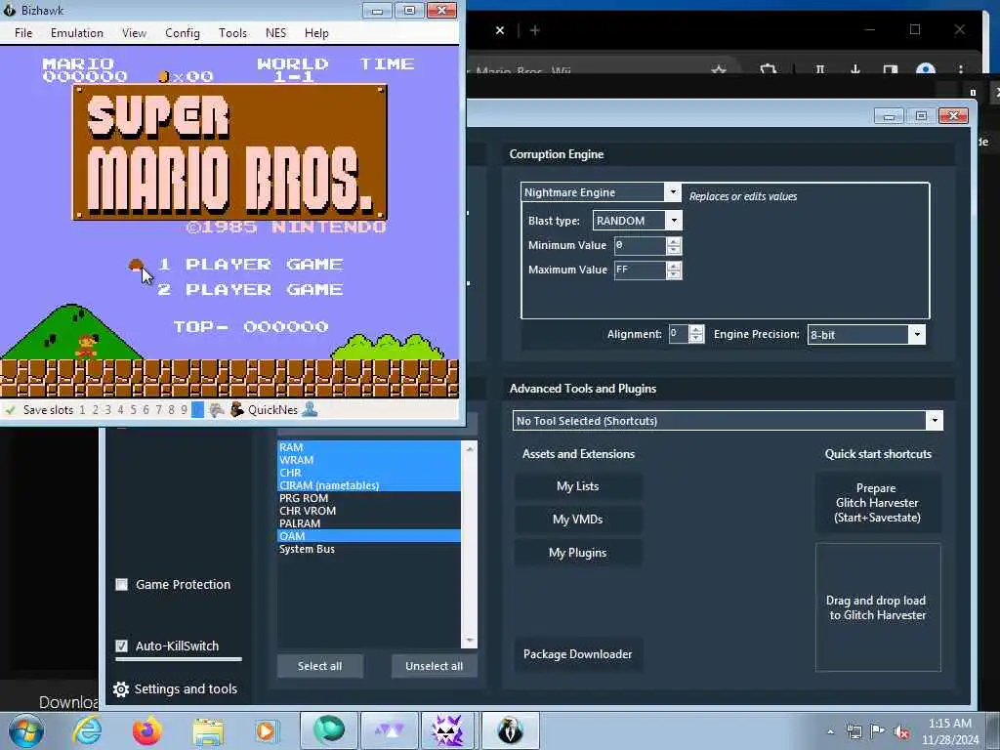The height and width of the screenshot is (750, 1000).
Task: Select CHR VROM in the domain list
Action: point(368,511)
